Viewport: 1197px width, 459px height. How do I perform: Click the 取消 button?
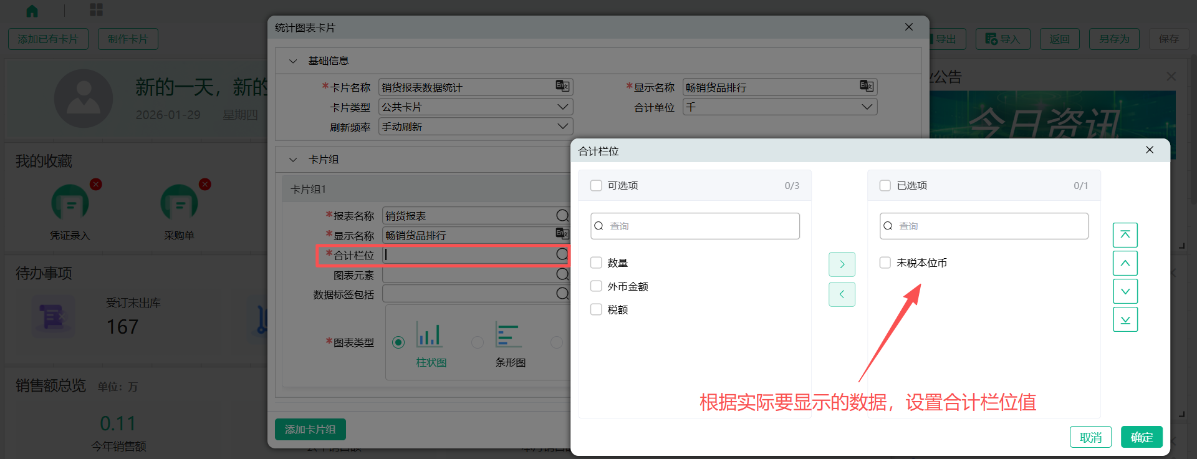point(1090,437)
